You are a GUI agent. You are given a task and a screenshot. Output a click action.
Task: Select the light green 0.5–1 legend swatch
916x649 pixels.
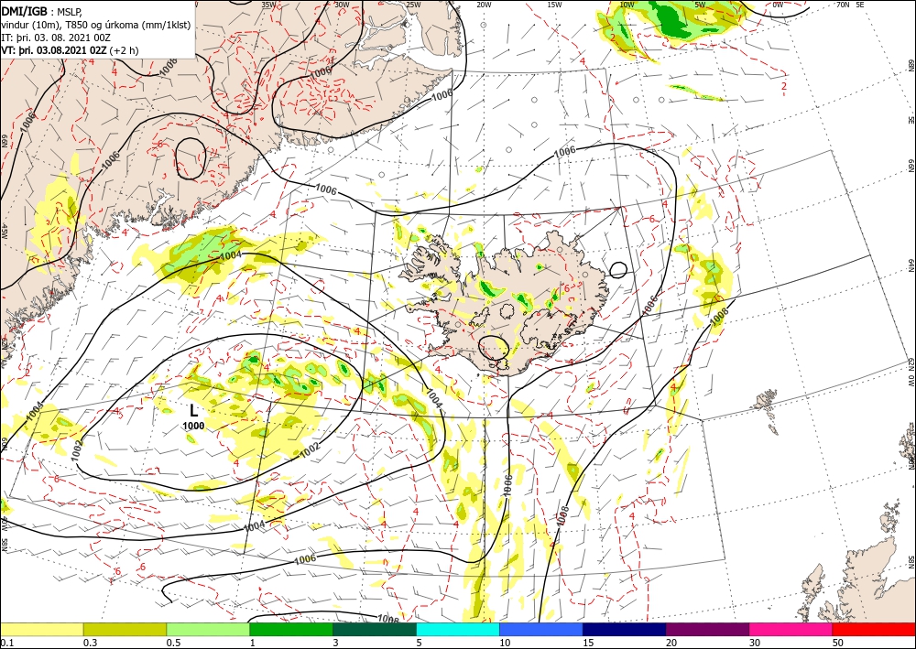pos(208,630)
